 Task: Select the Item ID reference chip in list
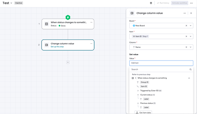pos(144,86)
